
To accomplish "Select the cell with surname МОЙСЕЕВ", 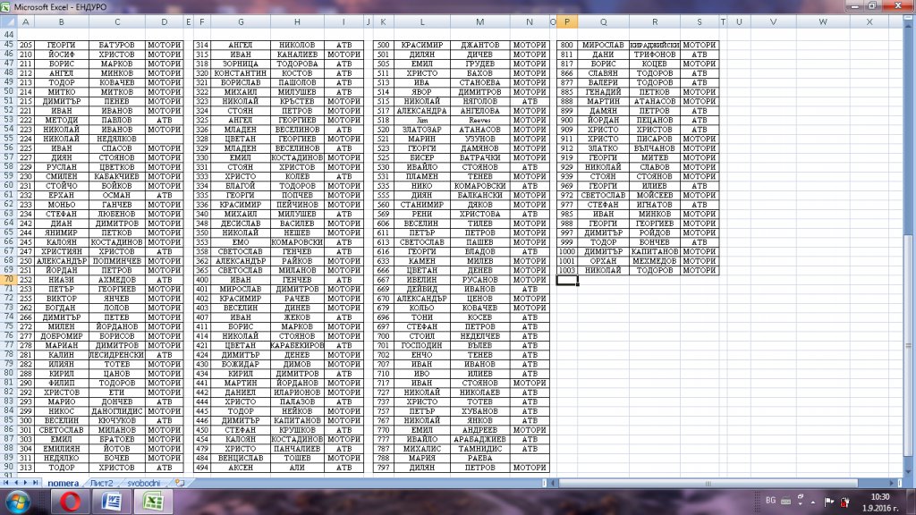I will click(654, 195).
